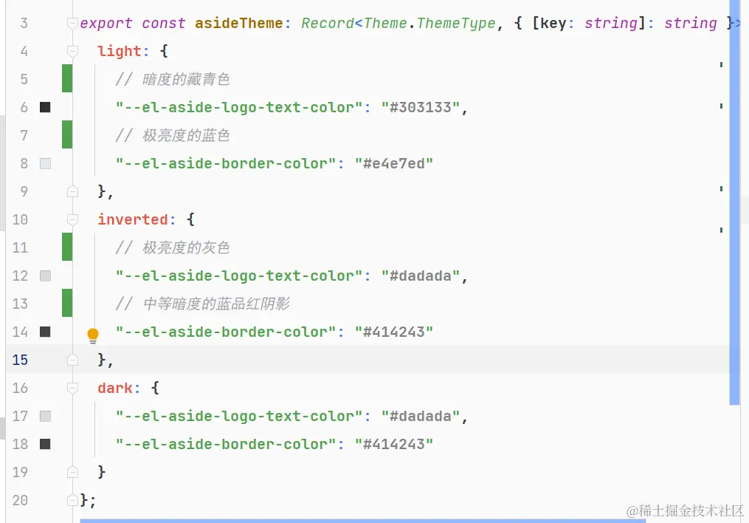Collapse the inverted block fold marker
Viewport: 749px width, 523px height.
click(72, 219)
